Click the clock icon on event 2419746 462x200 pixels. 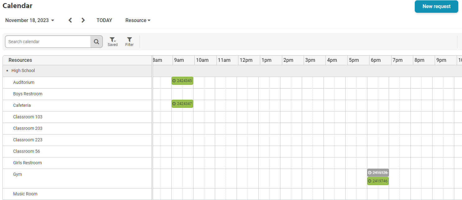tap(369, 181)
